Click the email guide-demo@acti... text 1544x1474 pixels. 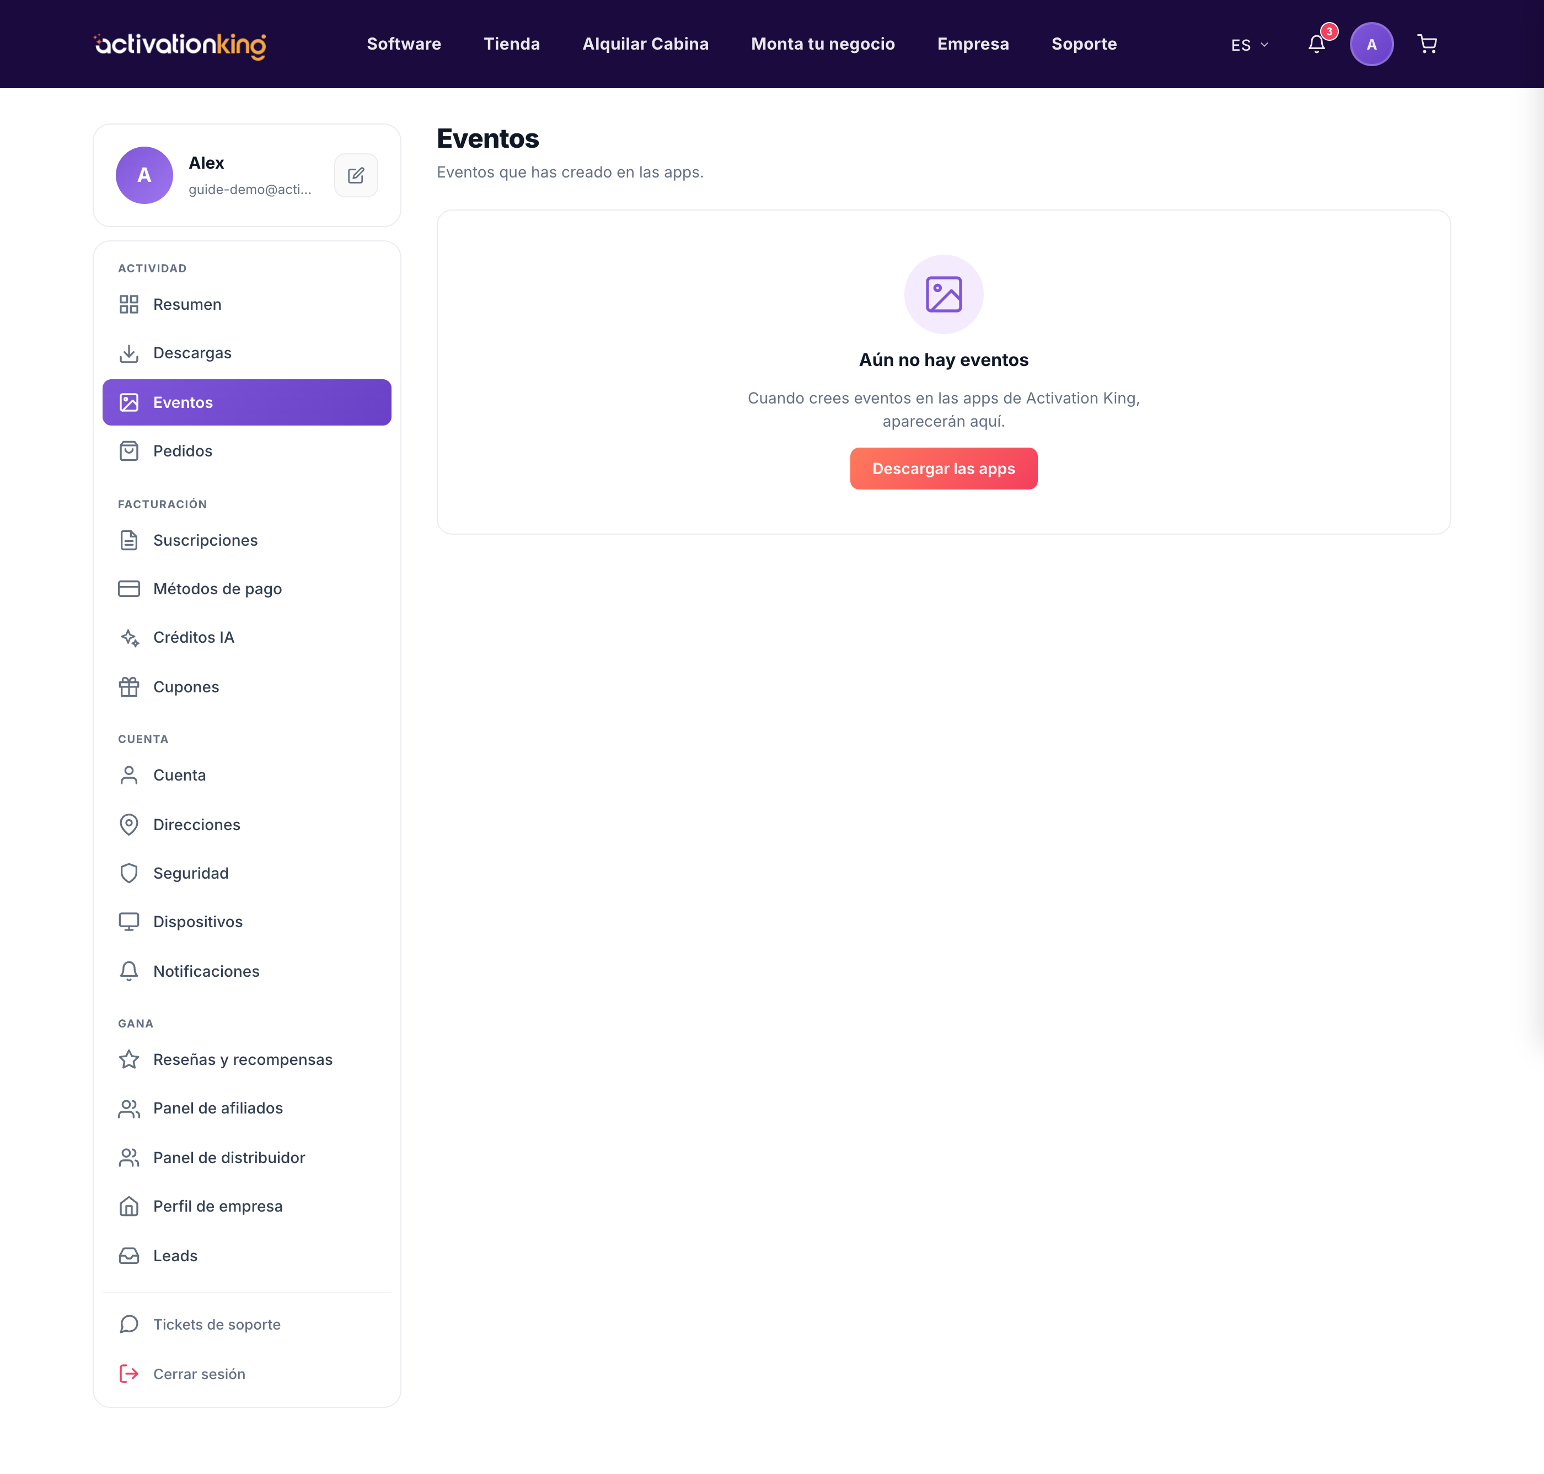[x=250, y=190]
